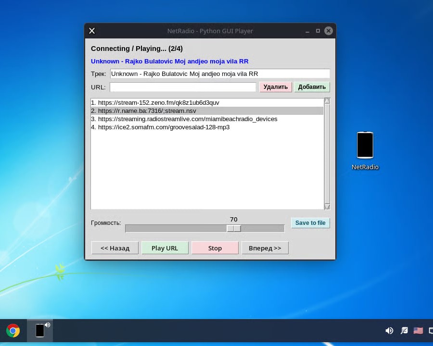Select station 1 stream-152.zeno.fm URL
Screen dimensions: 433x346
coord(207,103)
